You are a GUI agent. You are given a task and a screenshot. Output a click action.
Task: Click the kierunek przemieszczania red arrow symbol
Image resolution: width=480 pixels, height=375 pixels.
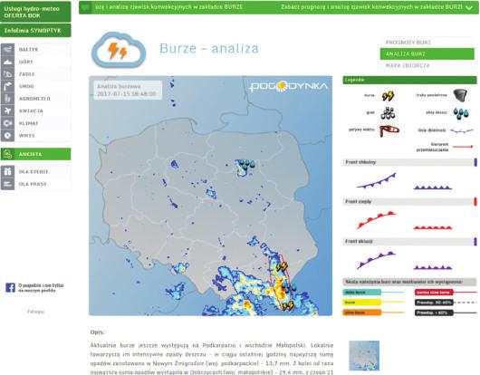463,147
